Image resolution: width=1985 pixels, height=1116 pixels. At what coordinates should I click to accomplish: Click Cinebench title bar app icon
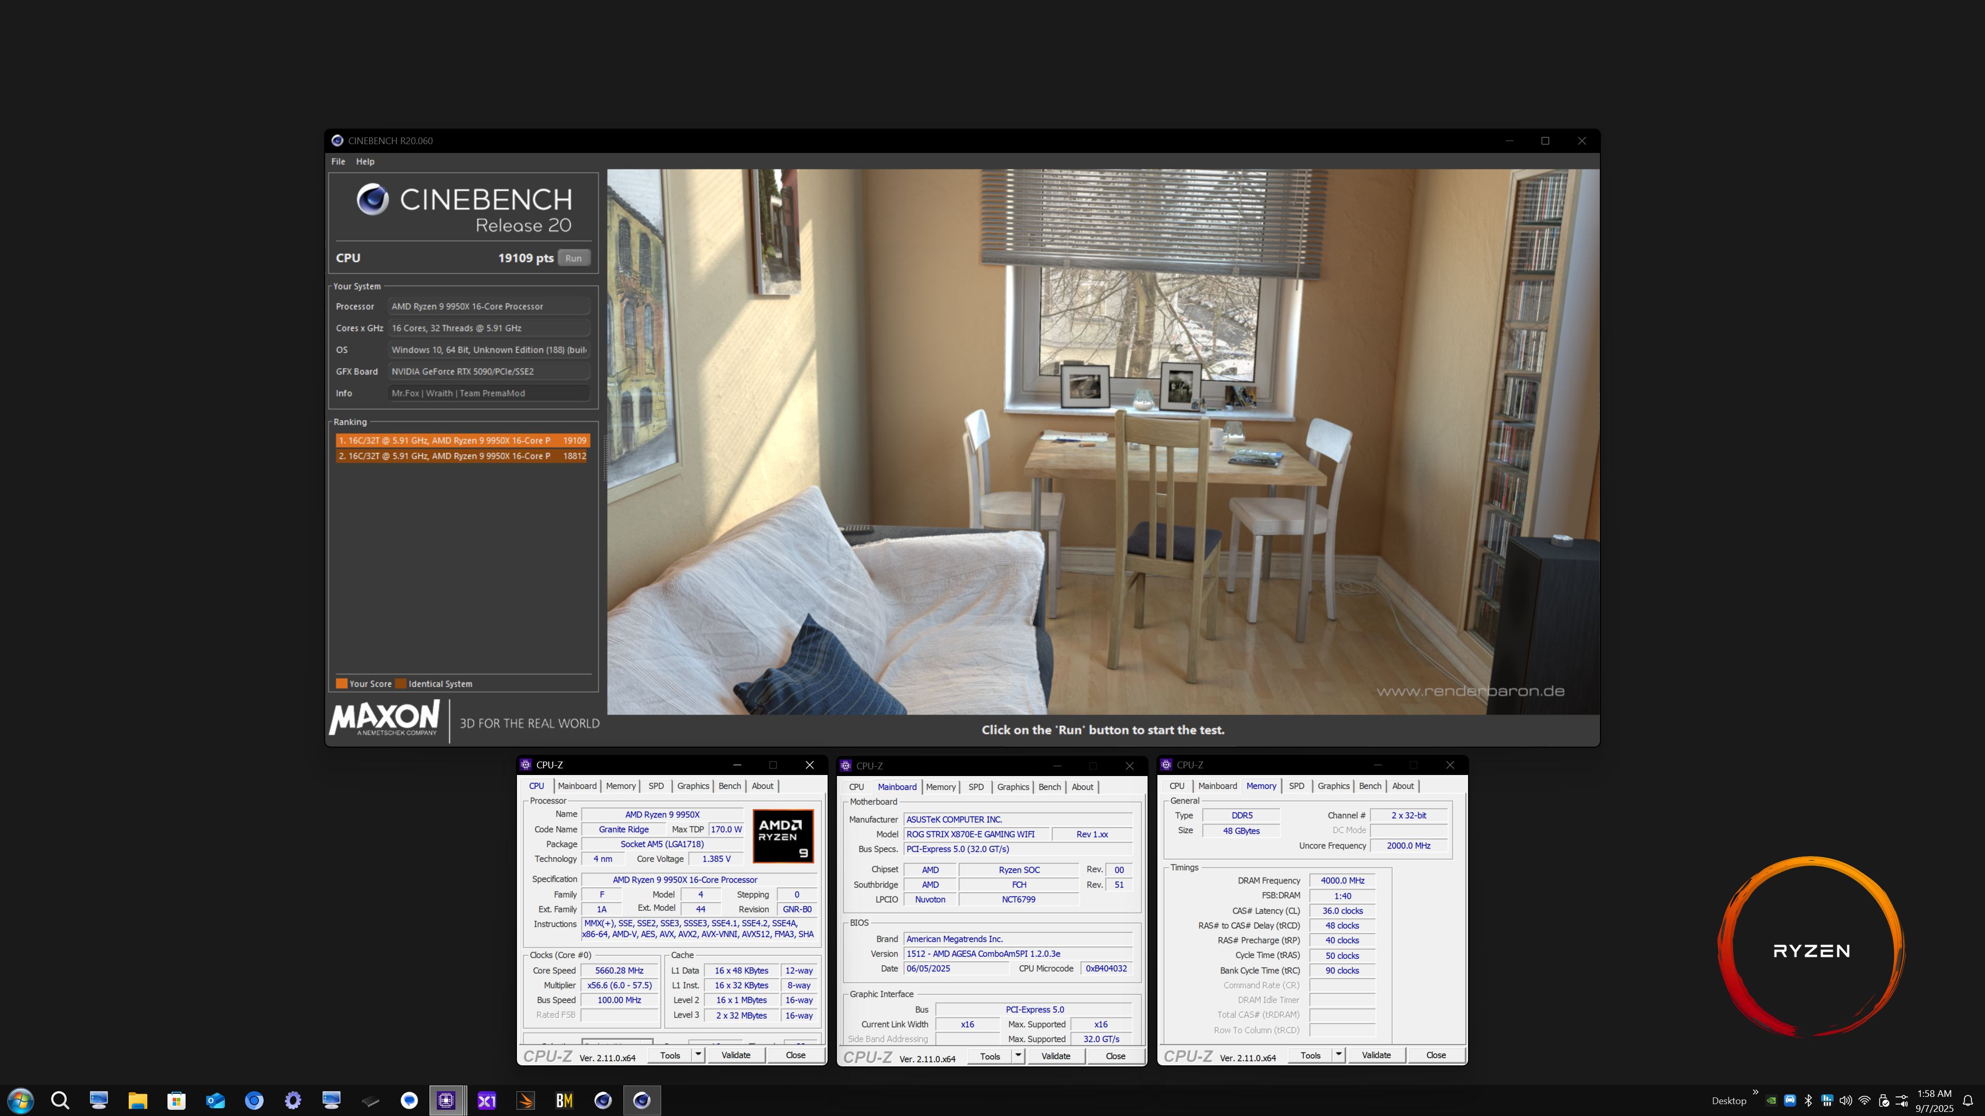point(337,140)
